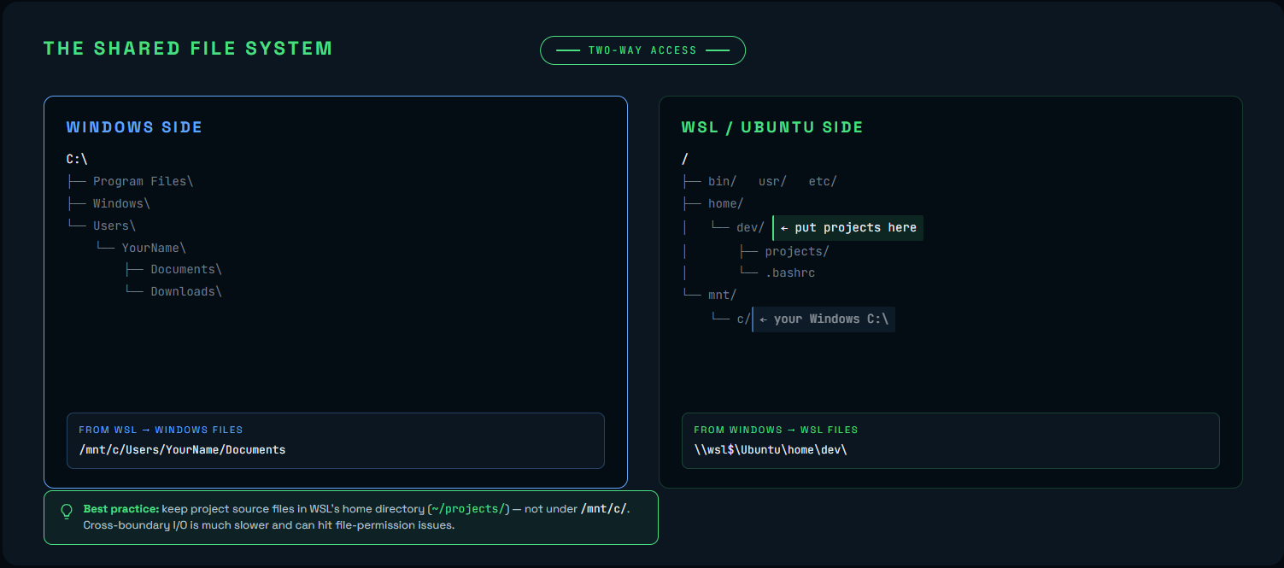Select the YourName\ folder row
The height and width of the screenshot is (568, 1284).
[141, 248]
